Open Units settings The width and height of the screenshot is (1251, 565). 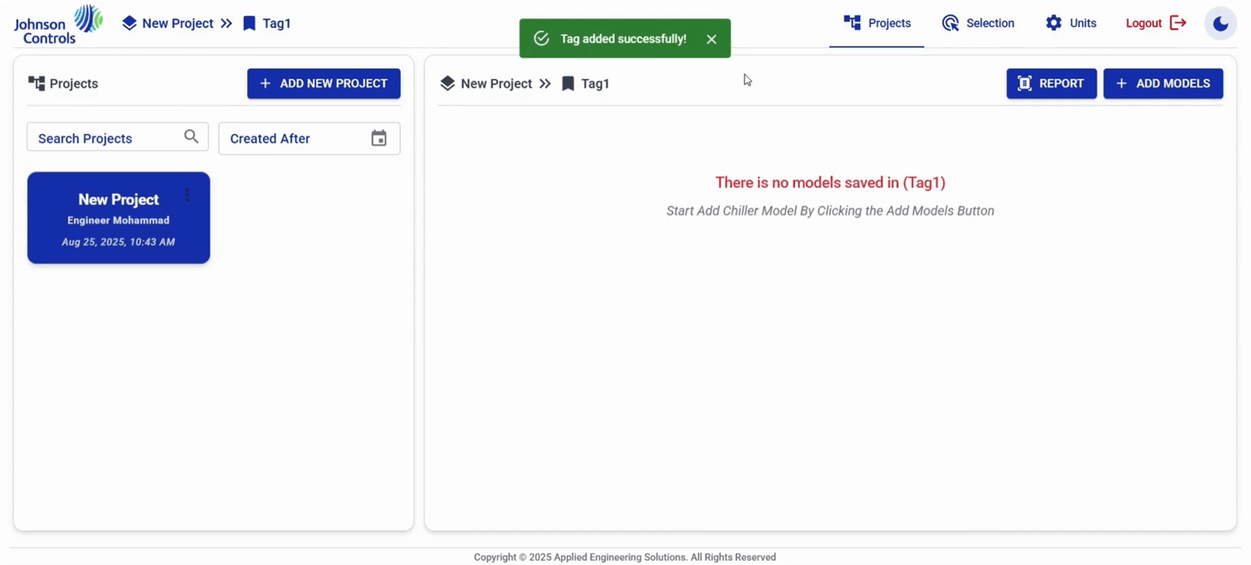[1071, 23]
